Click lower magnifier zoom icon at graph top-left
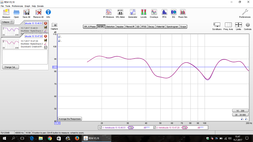 [x=60, y=40]
